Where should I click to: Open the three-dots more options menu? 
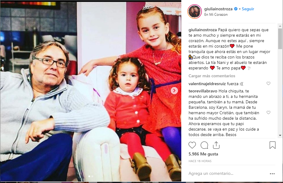(x=272, y=174)
